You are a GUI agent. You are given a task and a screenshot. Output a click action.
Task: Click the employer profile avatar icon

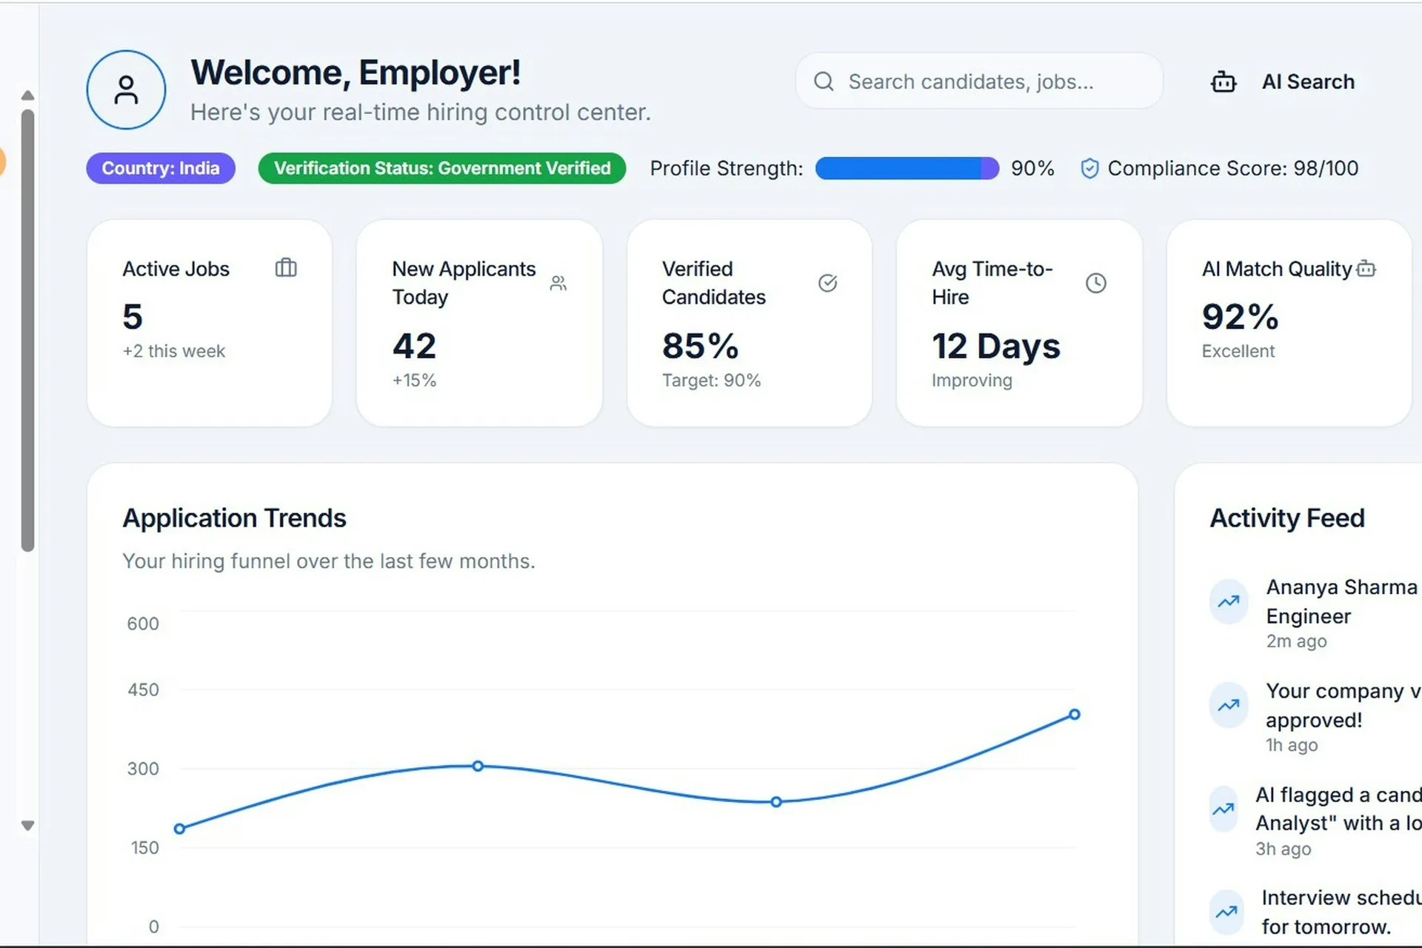click(126, 90)
